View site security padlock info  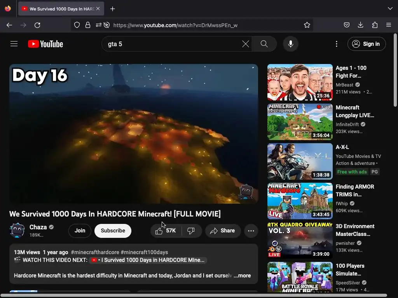click(x=88, y=25)
